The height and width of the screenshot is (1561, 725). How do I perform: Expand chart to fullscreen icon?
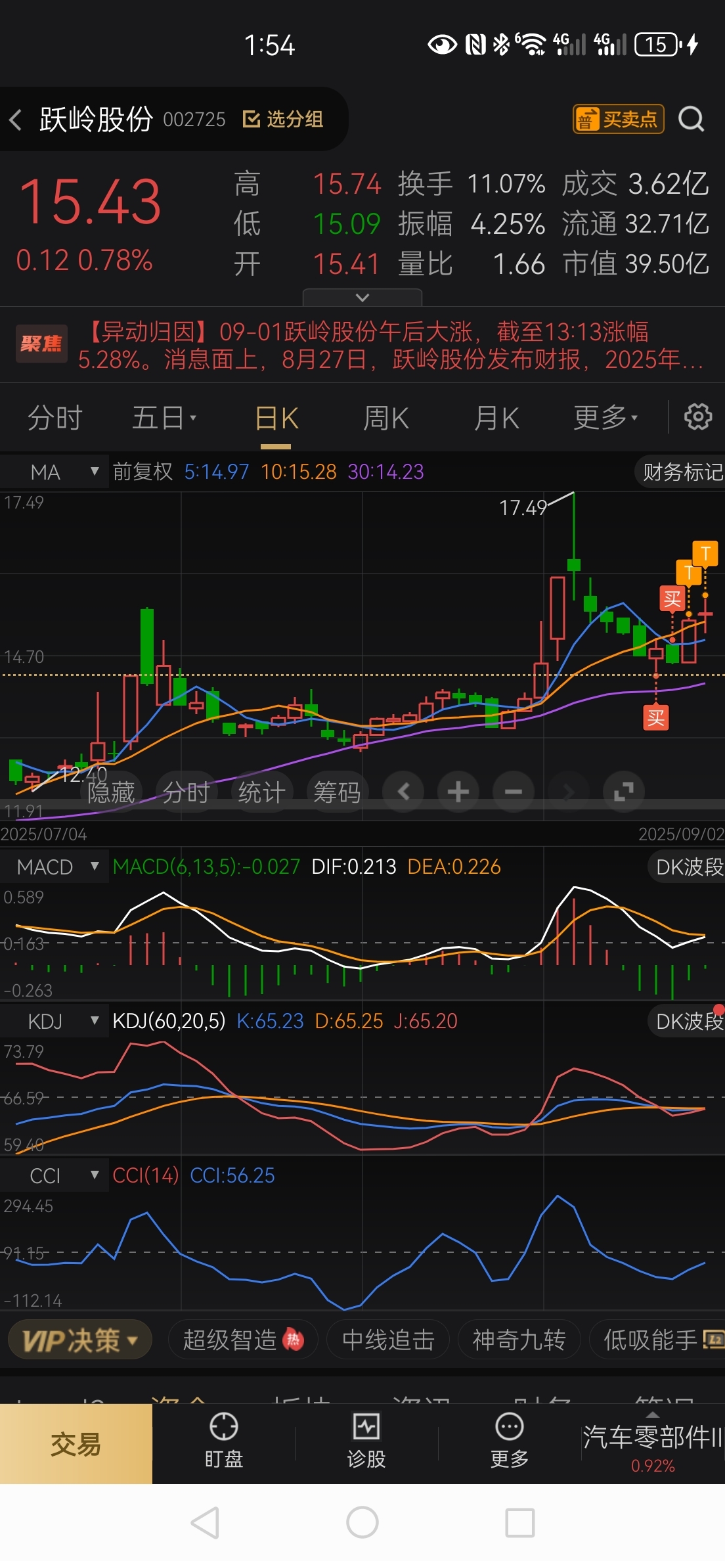pos(624,792)
